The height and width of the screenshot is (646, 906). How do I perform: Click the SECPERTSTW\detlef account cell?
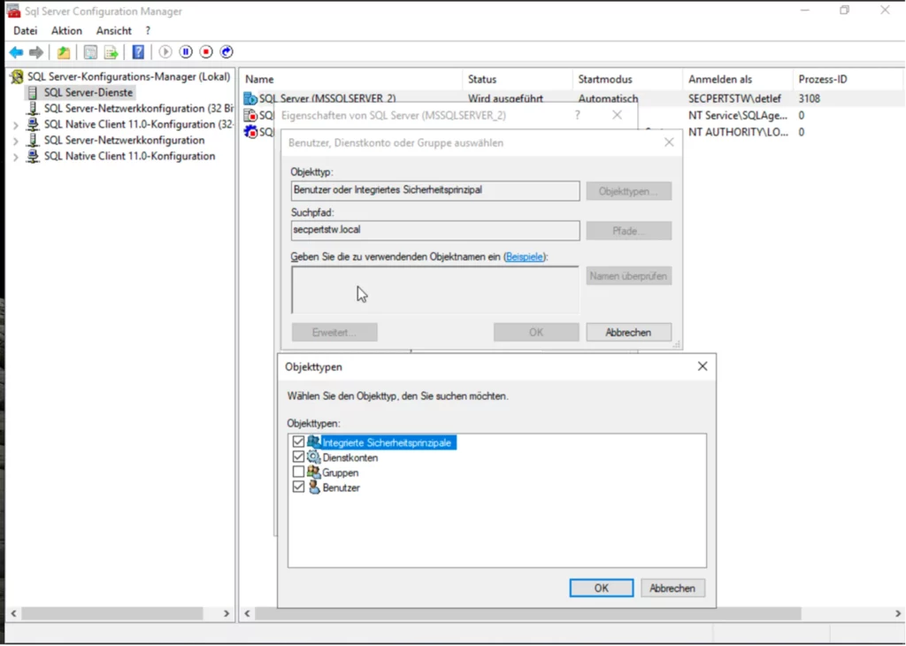click(734, 99)
